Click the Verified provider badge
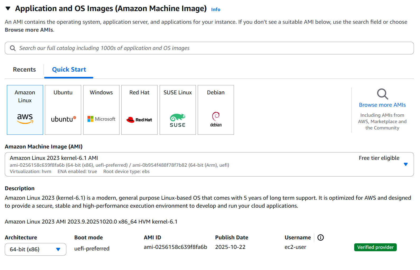This screenshot has height=270, width=420. pyautogui.click(x=375, y=247)
